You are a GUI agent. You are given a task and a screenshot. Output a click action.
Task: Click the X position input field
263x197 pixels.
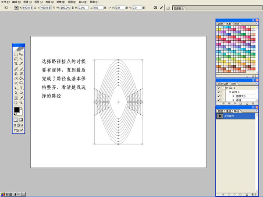pos(27,8)
